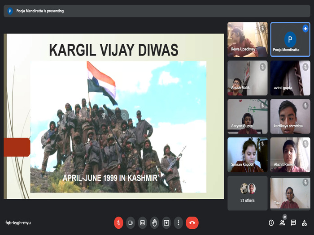Click the speaking indicator on Pooja's tile
Screen dimensions: 314x235
305,29
